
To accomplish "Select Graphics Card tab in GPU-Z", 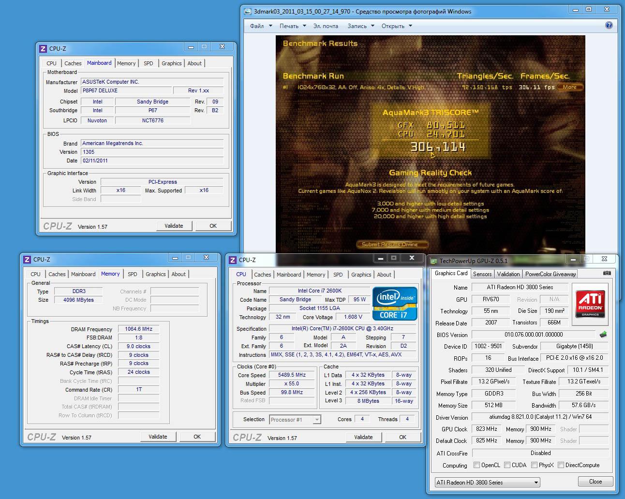I will tap(451, 273).
